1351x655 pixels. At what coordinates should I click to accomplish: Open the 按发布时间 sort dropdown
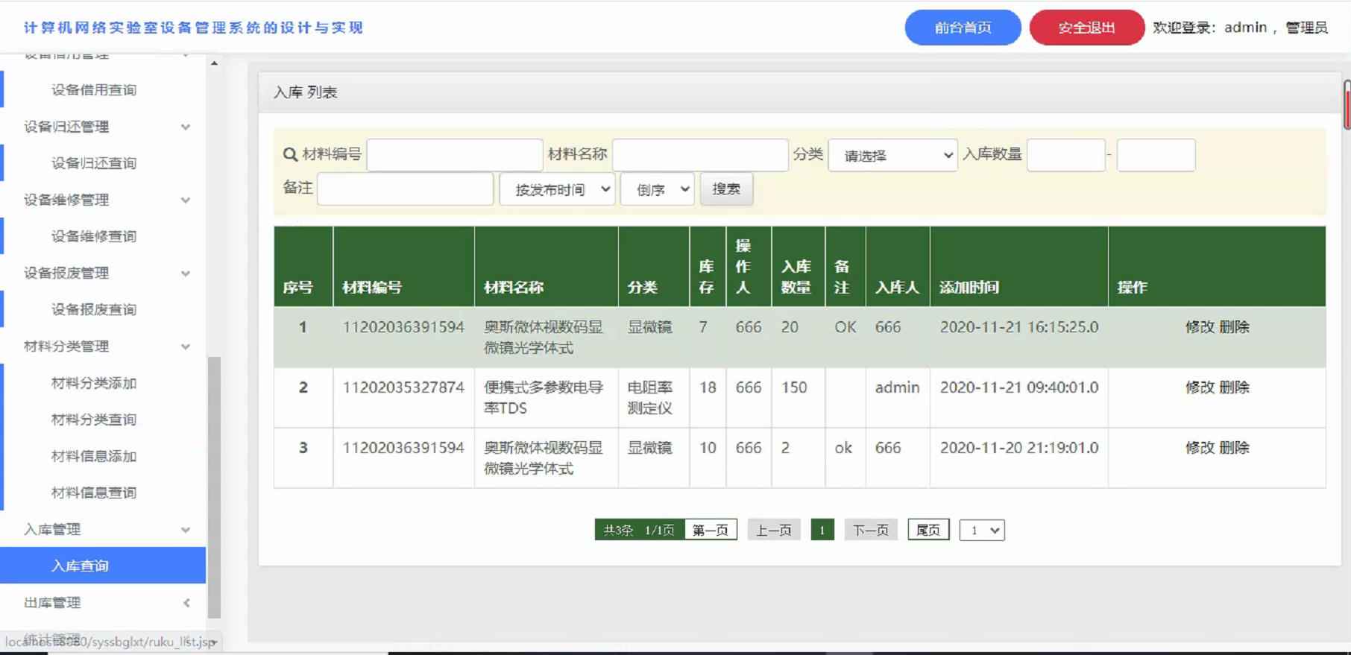pos(557,189)
